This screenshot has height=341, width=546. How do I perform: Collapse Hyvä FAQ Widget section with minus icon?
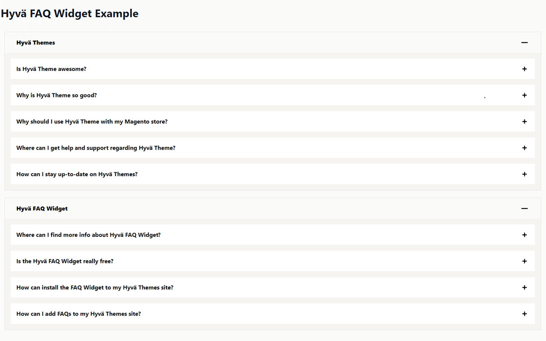[x=524, y=208]
